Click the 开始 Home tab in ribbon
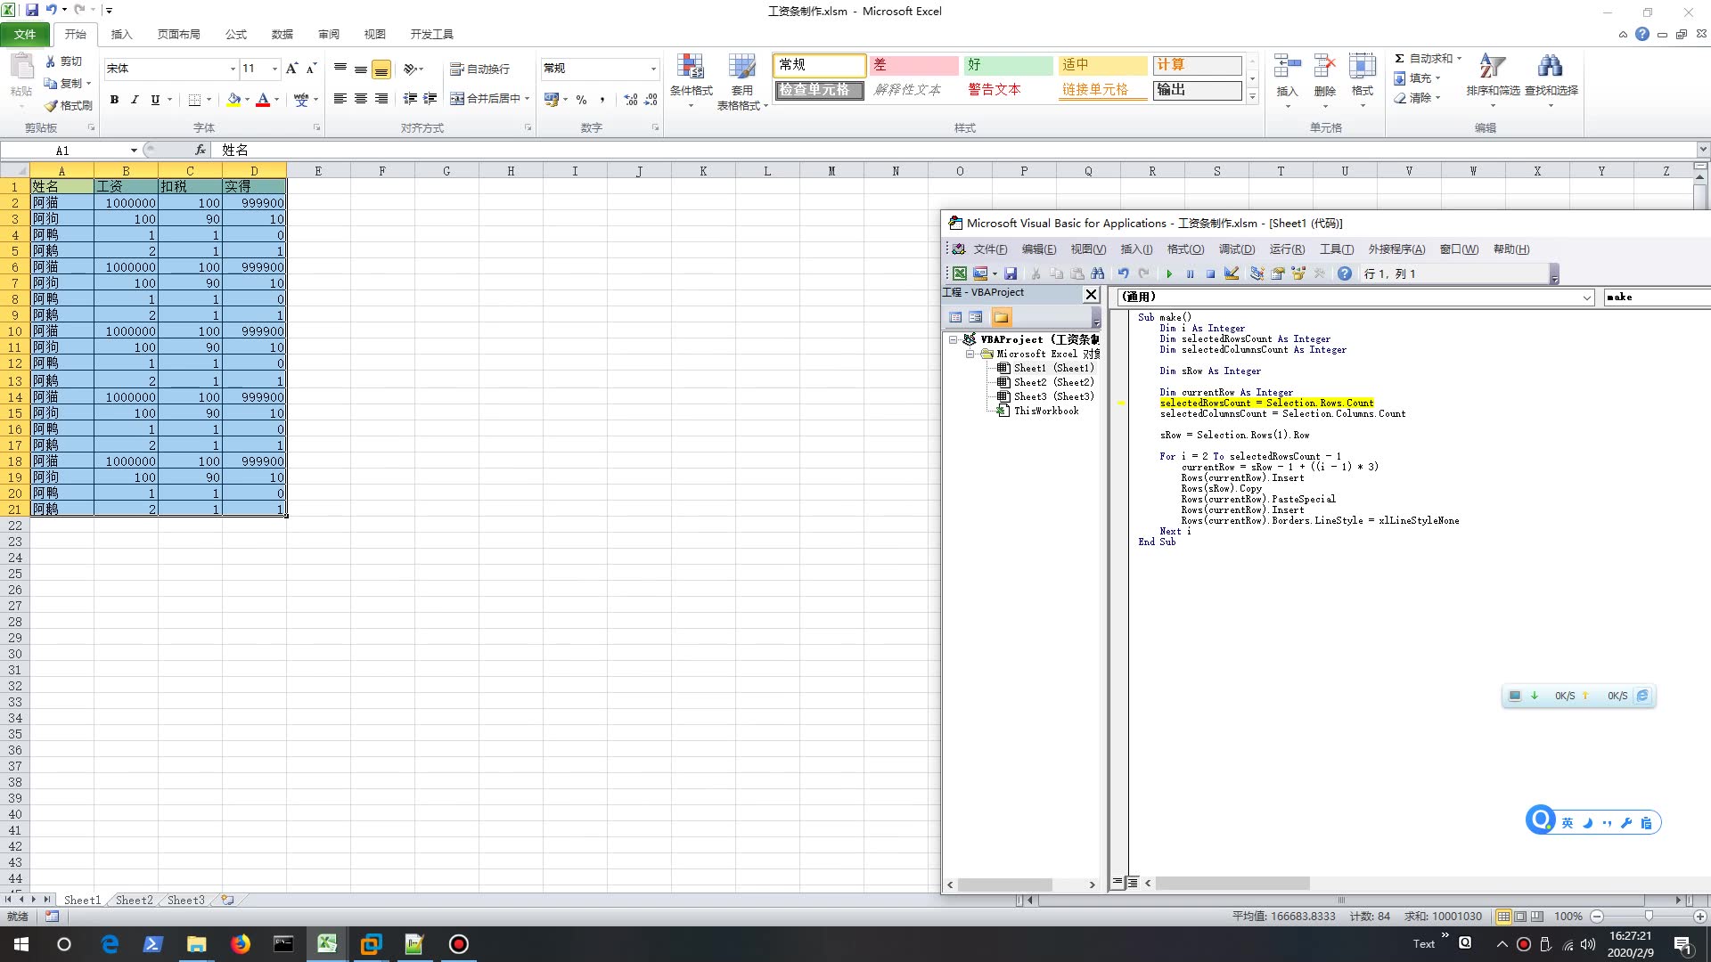The width and height of the screenshot is (1711, 962). (75, 33)
